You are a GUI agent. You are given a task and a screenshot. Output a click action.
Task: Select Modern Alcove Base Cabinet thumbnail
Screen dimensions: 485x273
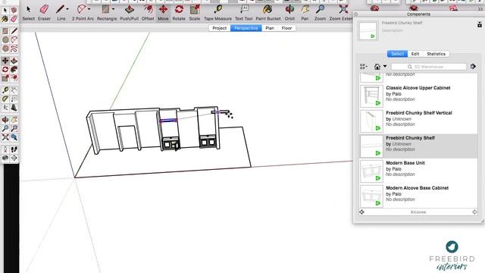(x=371, y=196)
